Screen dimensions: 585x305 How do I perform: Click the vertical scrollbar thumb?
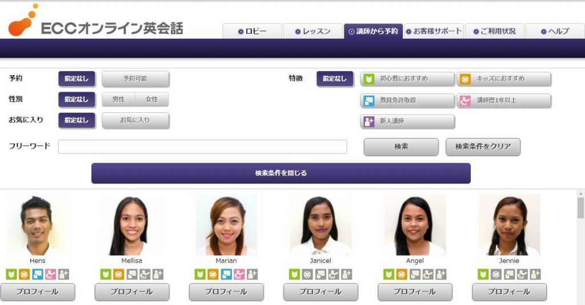click(580, 208)
